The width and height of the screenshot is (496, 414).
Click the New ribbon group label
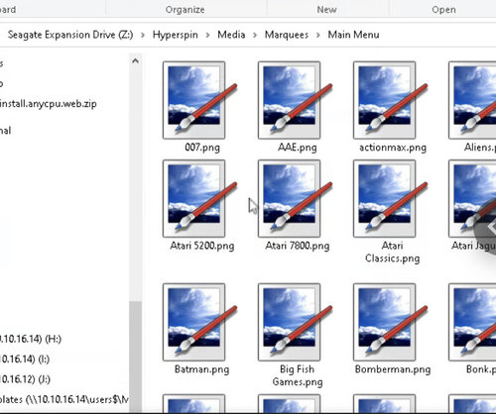326,10
